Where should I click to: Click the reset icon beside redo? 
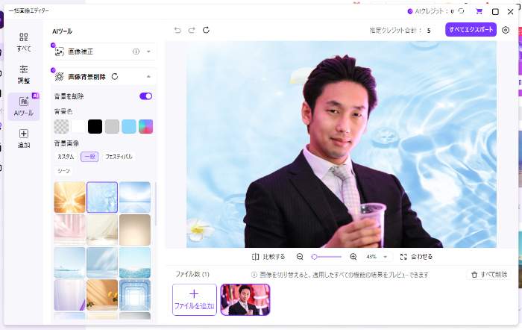pos(206,30)
